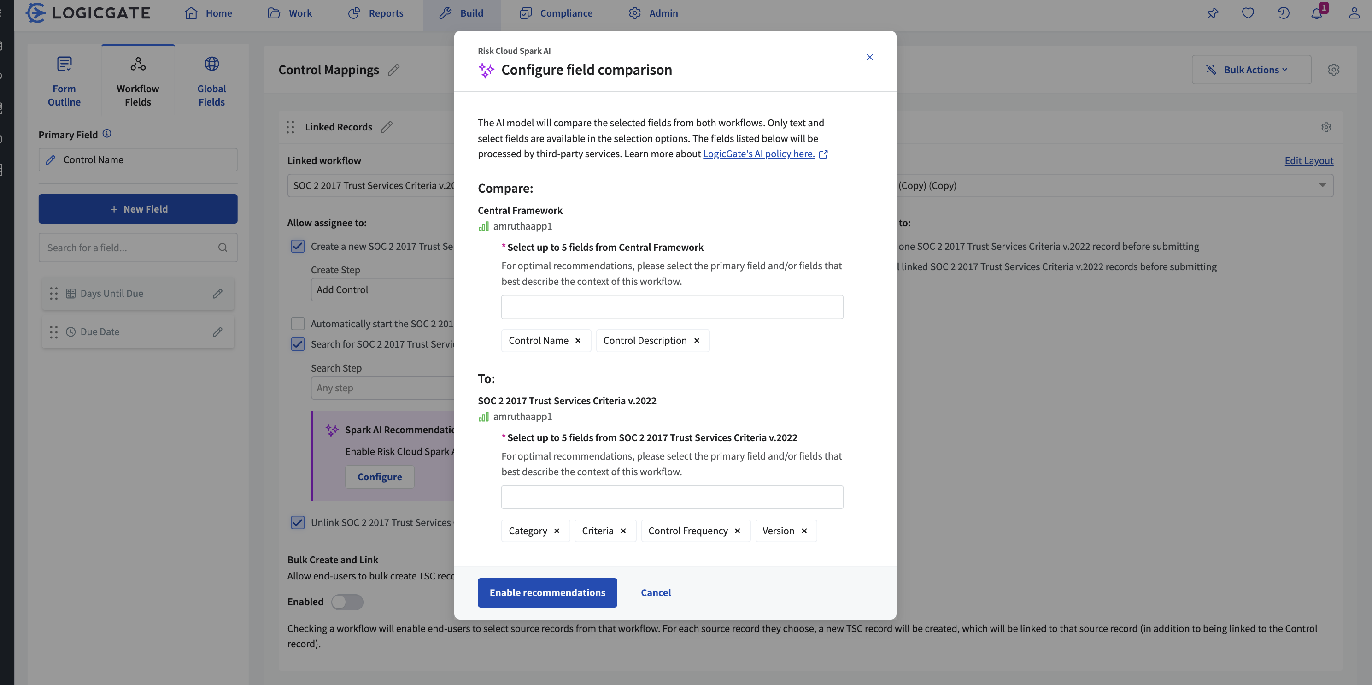The width and height of the screenshot is (1372, 685).
Task: Open LogicGate's AI policy link
Action: [x=758, y=154]
